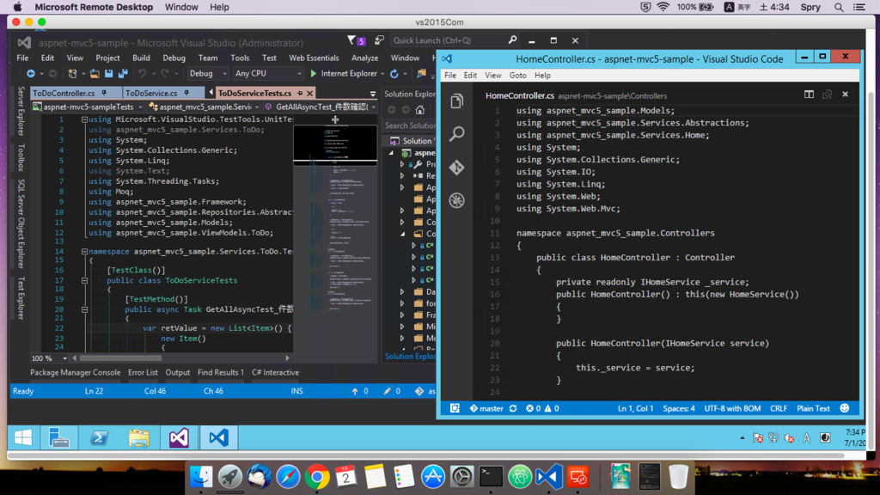Open errors and warnings count in VS Code status bar
This screenshot has height=495, width=880.
[542, 408]
